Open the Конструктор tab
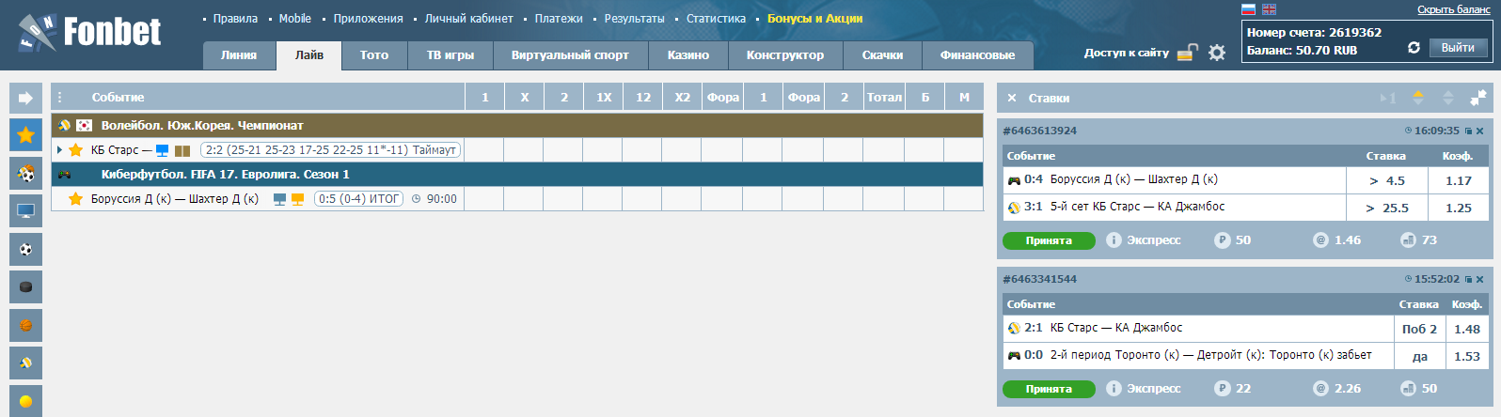 coord(785,55)
